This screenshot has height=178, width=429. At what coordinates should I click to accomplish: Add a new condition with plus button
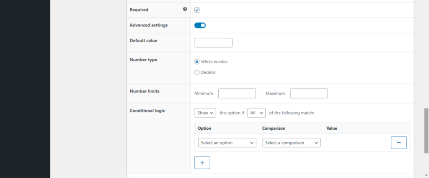[x=202, y=162]
